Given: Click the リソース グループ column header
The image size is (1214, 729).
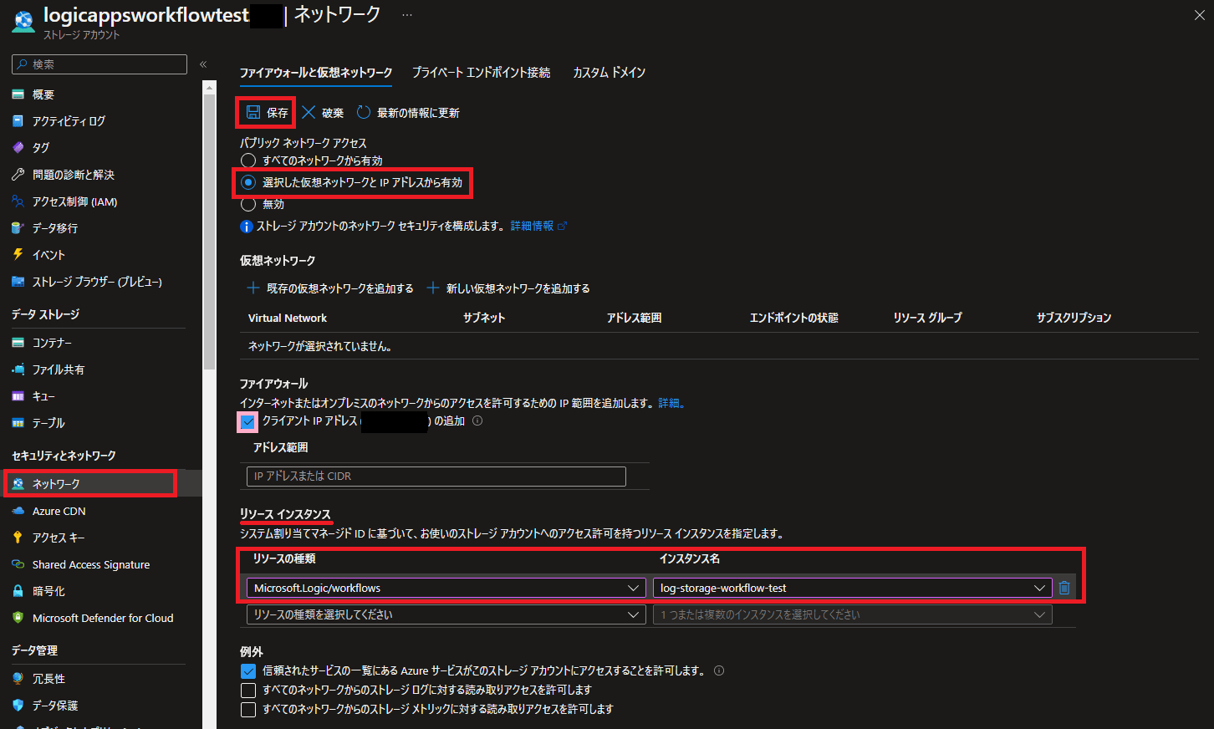Looking at the screenshot, I should coord(927,318).
